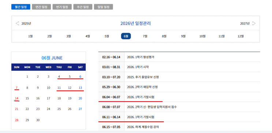
Task: Pick June 30 on the calendar
Action: pyautogui.click(x=38, y=120)
